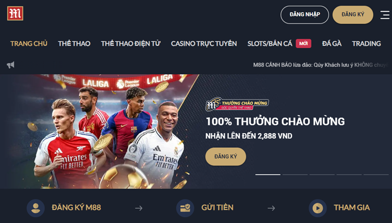
Task: Select the Trang Chủ navigation tab
Action: (29, 43)
